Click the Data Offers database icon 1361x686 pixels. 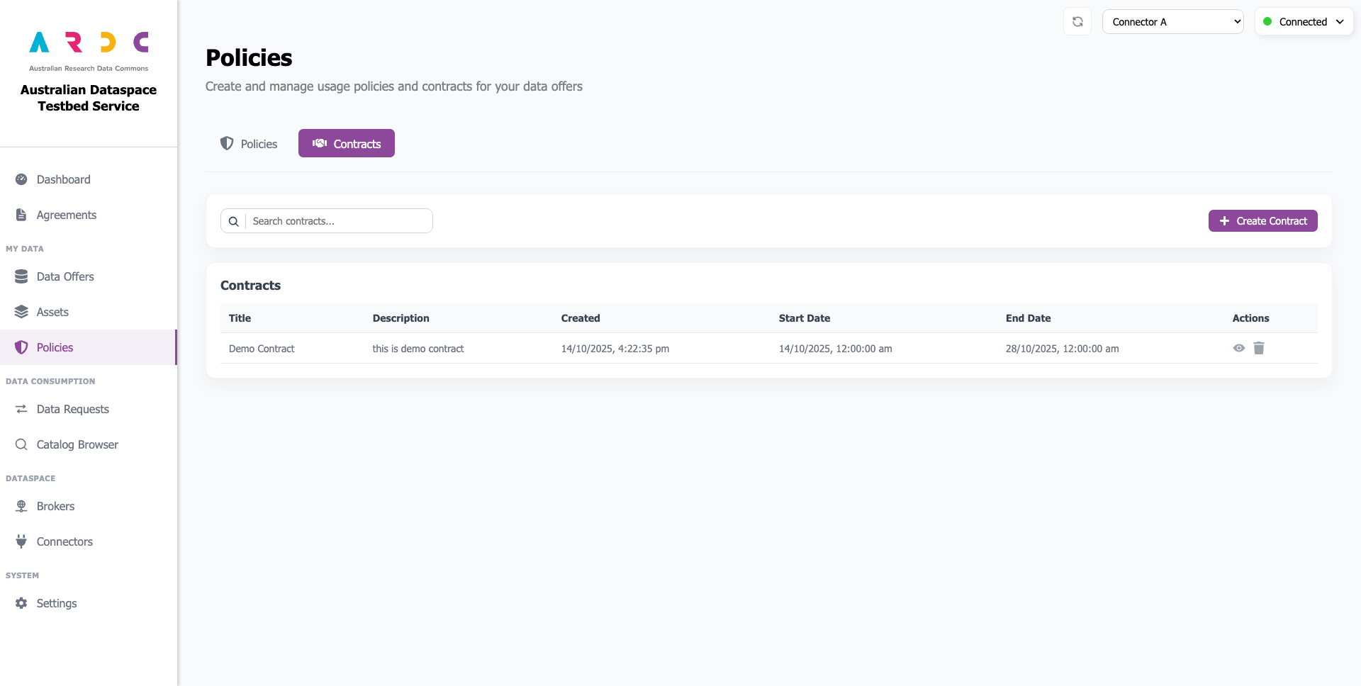coord(21,276)
